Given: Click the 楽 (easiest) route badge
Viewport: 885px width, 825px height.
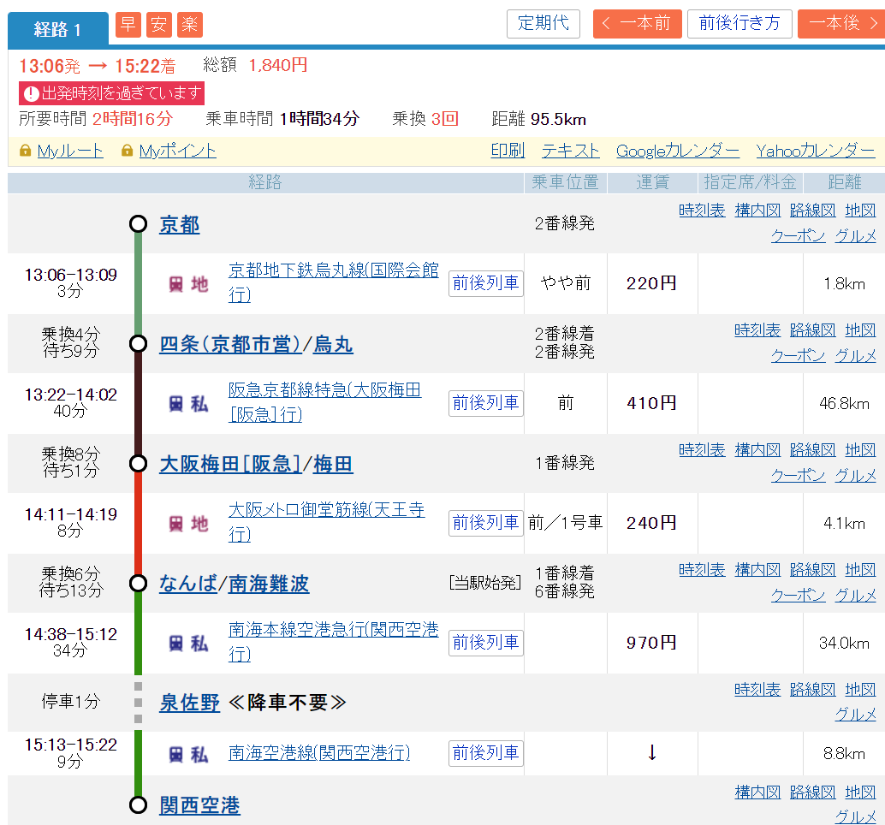Looking at the screenshot, I should [189, 25].
